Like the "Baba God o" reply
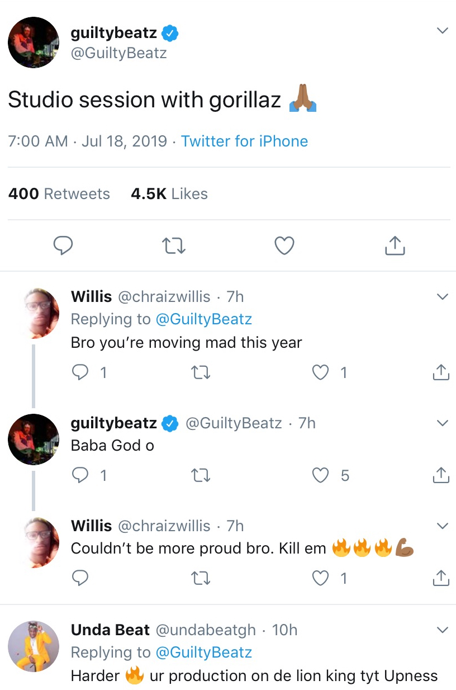456x690 pixels. (320, 475)
